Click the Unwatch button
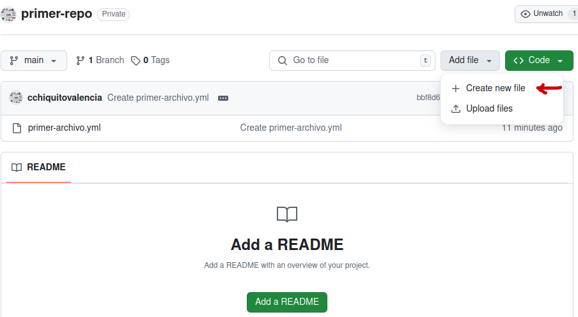Viewport: 578px width, 317px height. (546, 14)
